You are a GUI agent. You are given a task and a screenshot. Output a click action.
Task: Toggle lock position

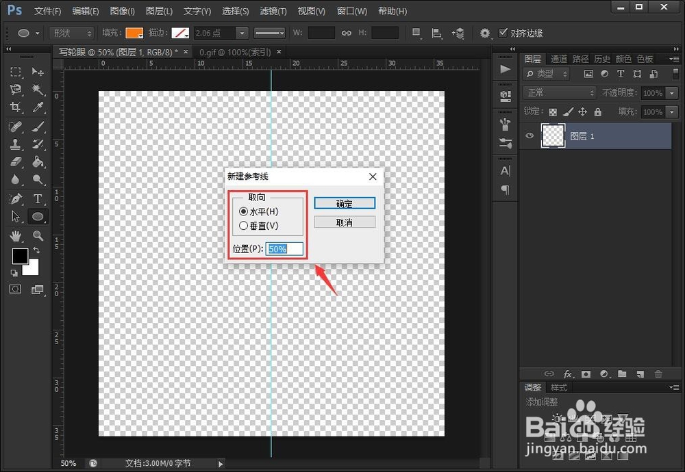pos(583,112)
